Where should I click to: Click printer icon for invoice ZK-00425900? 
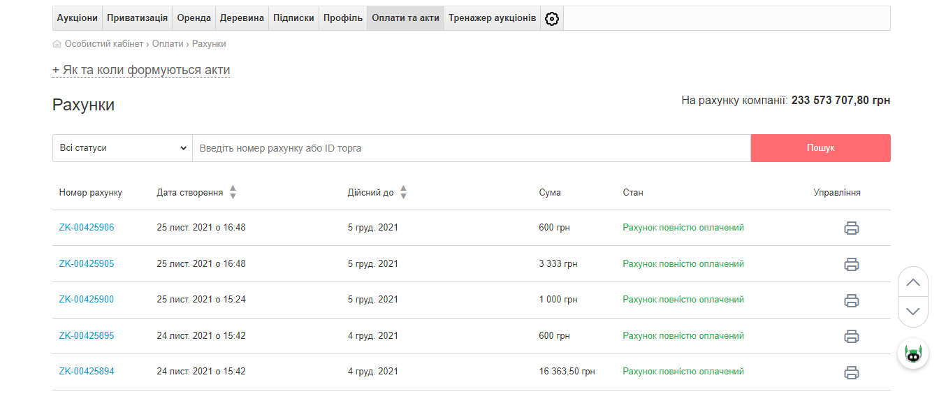coord(851,300)
